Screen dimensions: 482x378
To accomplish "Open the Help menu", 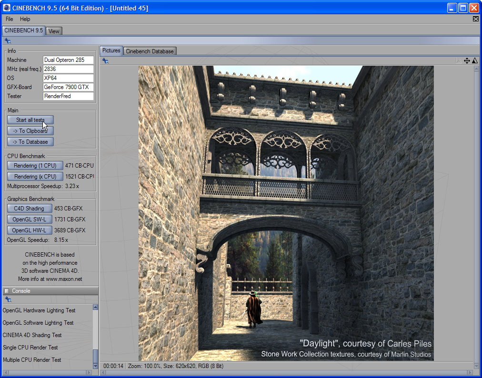I will 25,19.
